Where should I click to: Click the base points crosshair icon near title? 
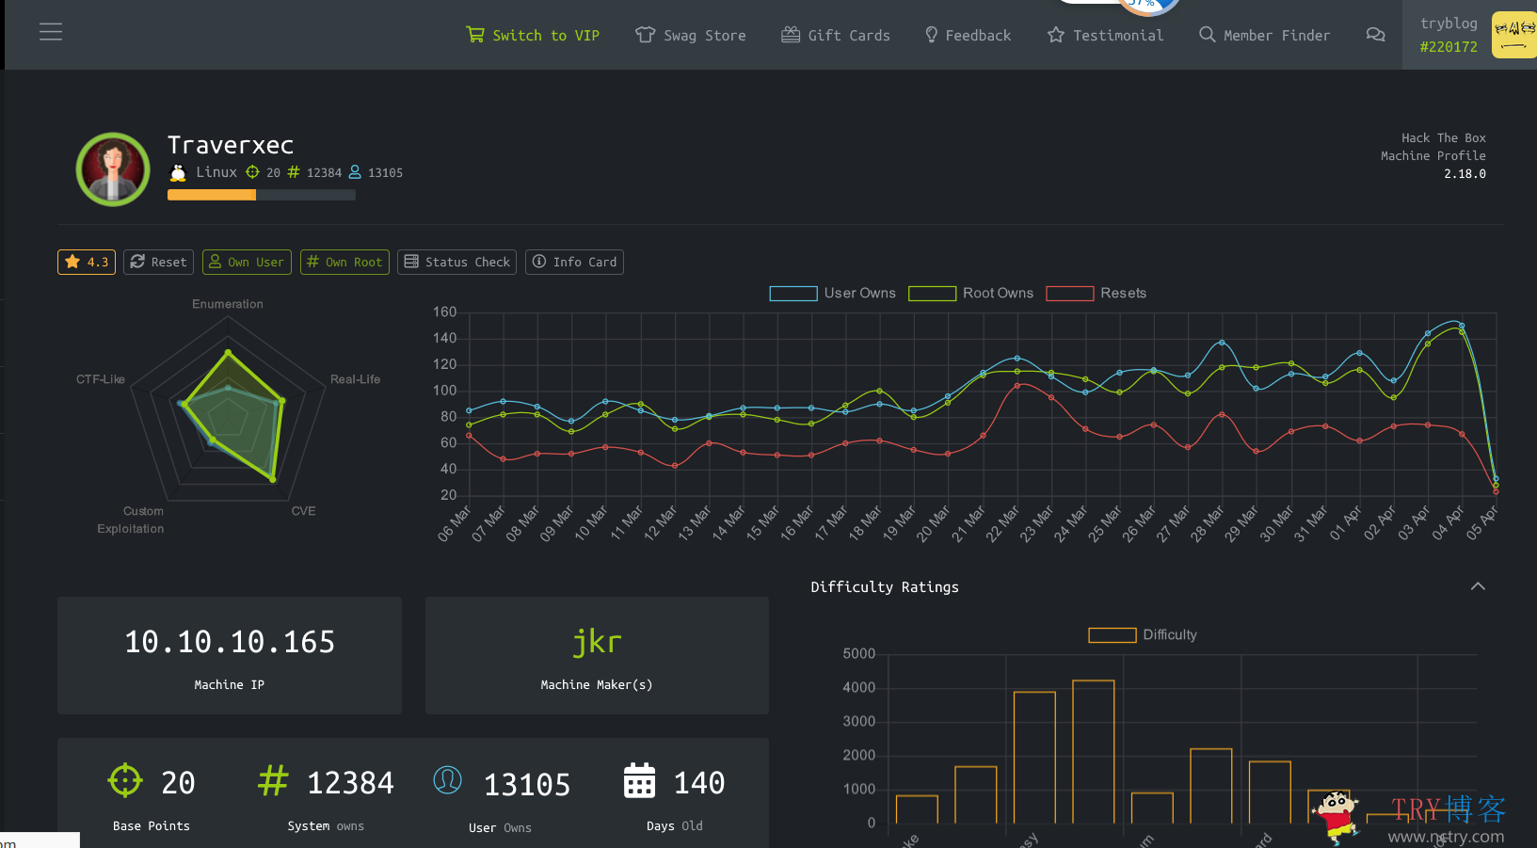252,172
